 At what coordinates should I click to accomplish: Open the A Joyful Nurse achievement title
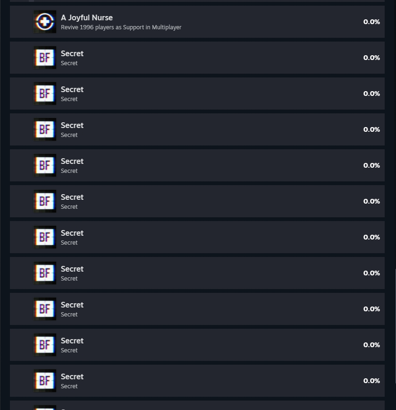(x=87, y=17)
